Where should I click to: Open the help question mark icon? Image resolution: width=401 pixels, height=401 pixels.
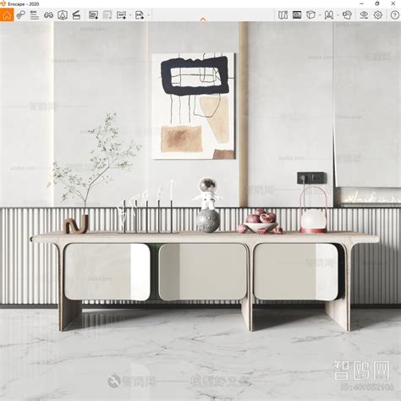point(395,14)
